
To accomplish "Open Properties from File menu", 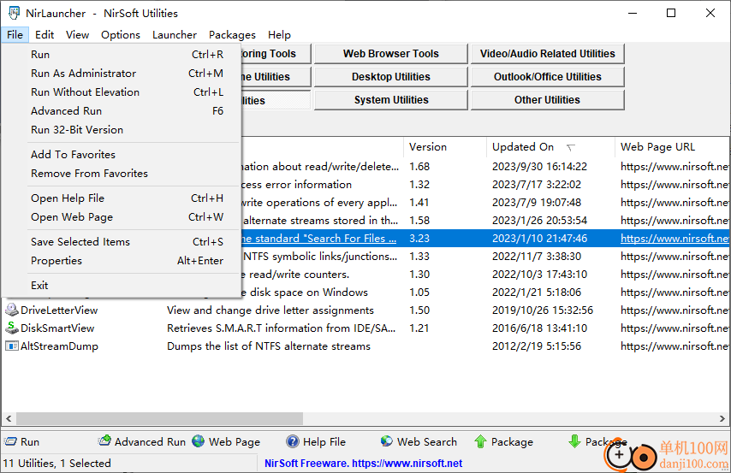I will point(122,261).
